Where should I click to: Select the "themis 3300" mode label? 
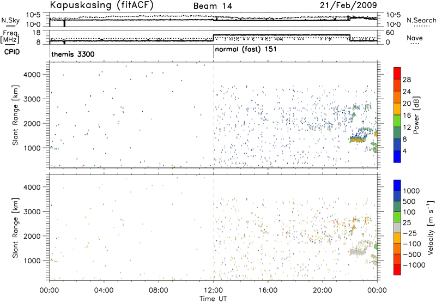click(73, 54)
